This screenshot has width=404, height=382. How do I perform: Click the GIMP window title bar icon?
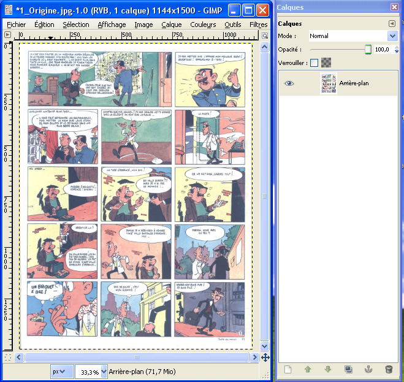8,10
